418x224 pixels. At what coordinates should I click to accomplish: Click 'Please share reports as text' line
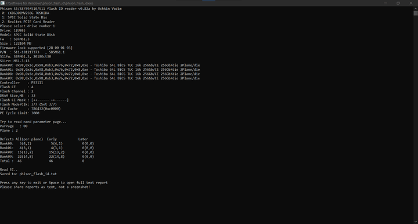coord(45,187)
